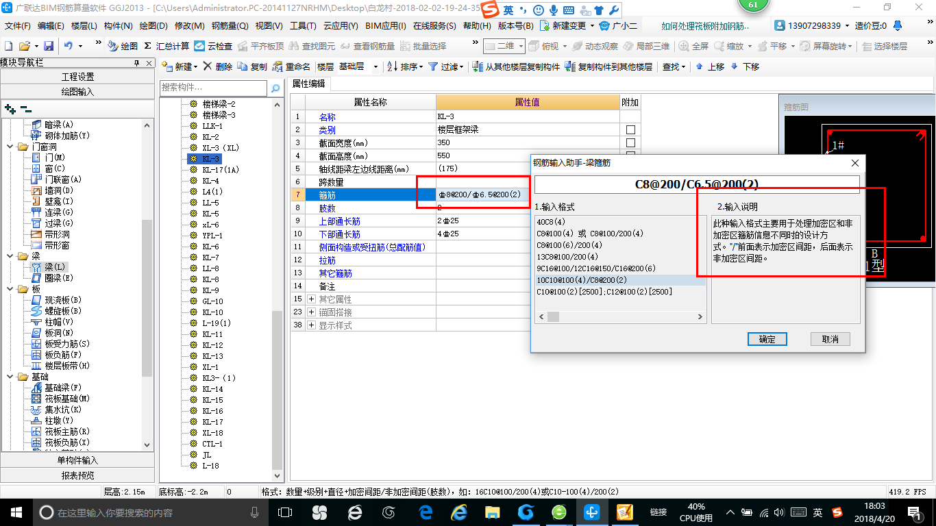
Task: Open the 工具(T) menu
Action: pos(303,25)
